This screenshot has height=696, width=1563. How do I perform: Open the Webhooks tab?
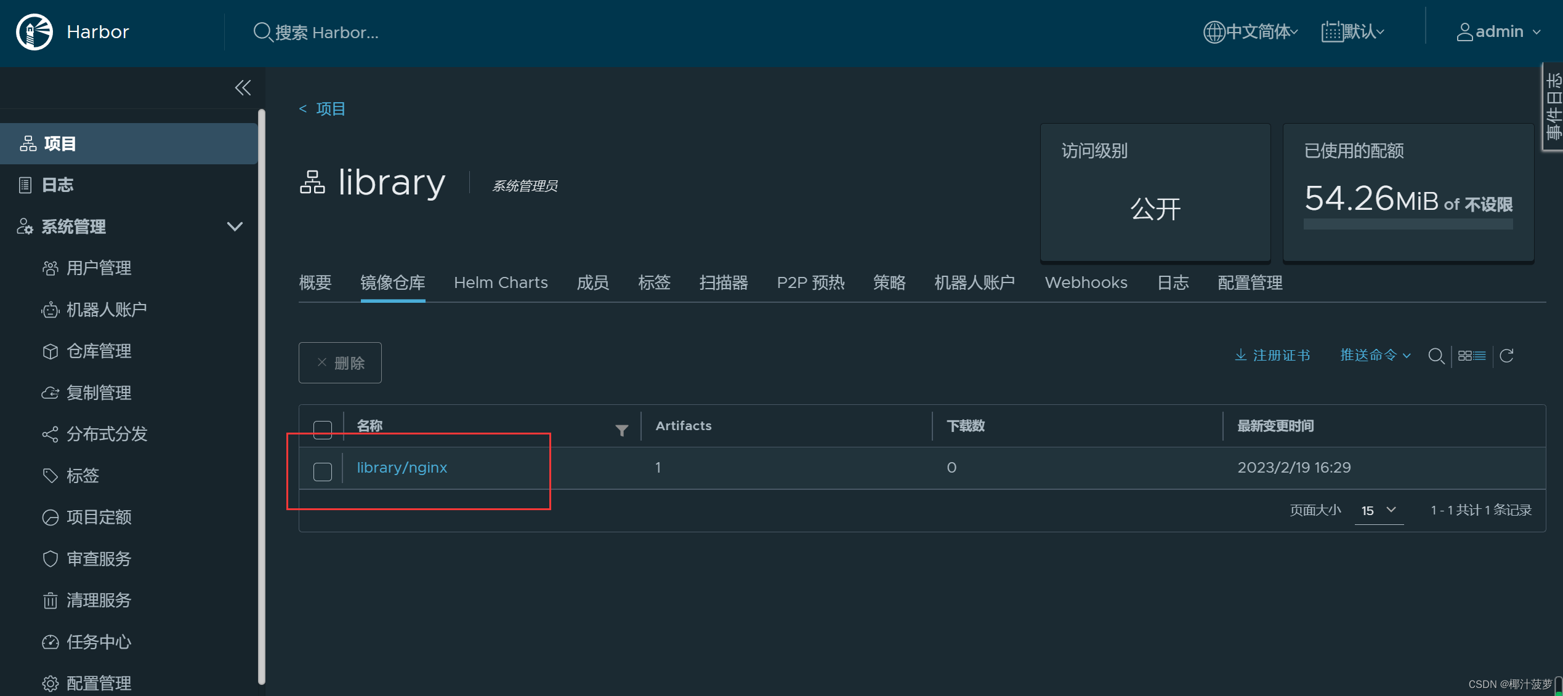pos(1086,282)
